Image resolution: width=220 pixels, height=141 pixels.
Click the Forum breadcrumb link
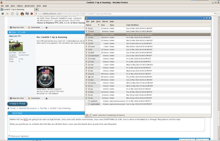click(13, 108)
